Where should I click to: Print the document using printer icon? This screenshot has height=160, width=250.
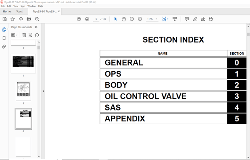pyautogui.click(x=29, y=19)
